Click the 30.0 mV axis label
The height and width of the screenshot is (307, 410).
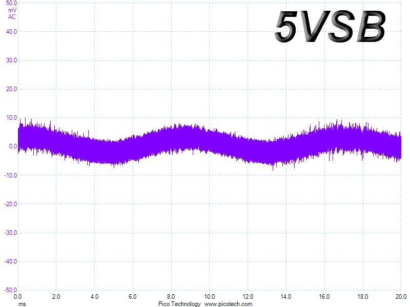click(x=11, y=60)
